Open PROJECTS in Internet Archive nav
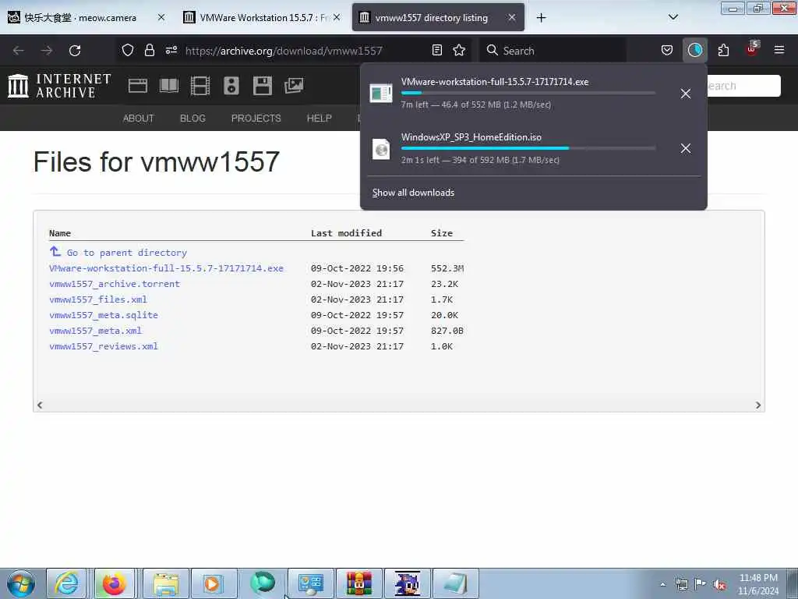 click(x=256, y=119)
